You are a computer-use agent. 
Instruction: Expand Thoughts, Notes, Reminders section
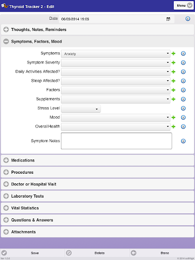click(97, 29)
